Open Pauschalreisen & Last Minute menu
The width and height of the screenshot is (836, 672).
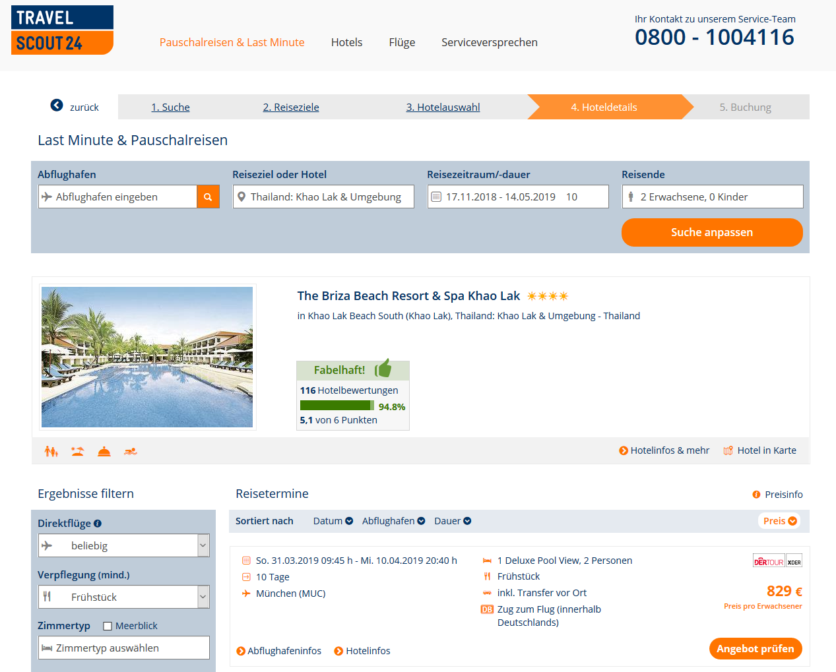232,42
